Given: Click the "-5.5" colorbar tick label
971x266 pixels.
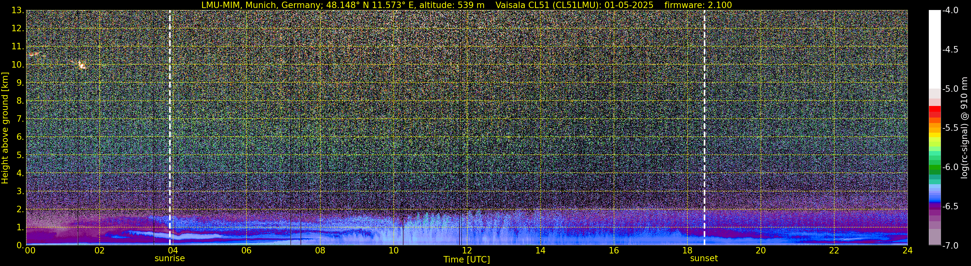Looking at the screenshot, I should click(x=950, y=128).
